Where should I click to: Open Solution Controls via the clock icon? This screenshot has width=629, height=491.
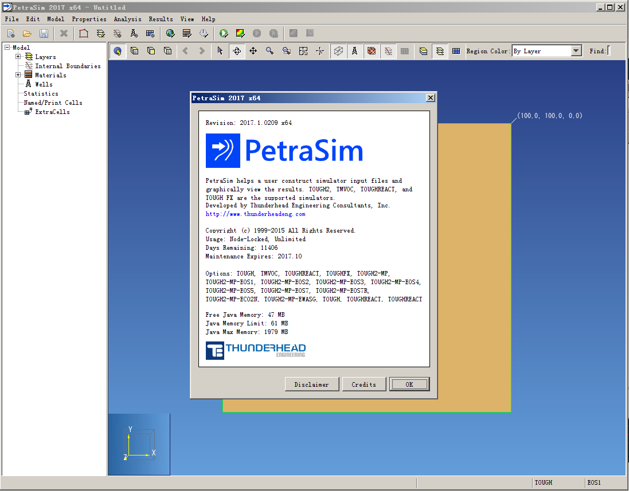[x=204, y=33]
